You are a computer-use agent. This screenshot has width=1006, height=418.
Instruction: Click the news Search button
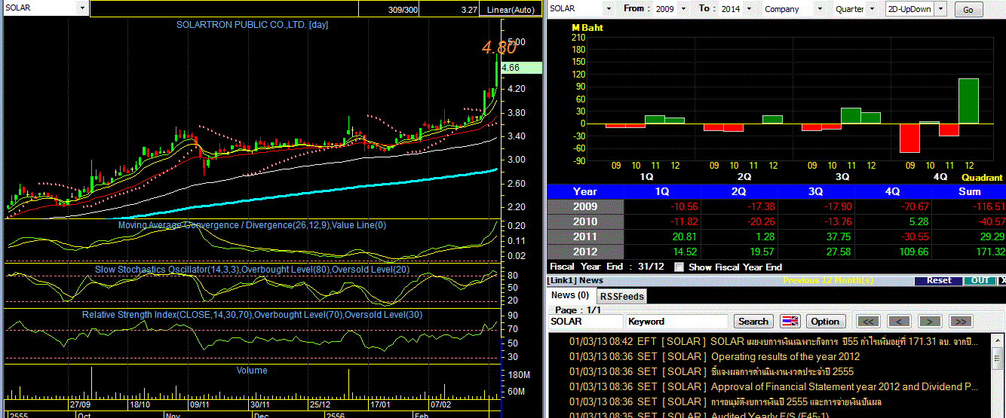click(x=753, y=321)
